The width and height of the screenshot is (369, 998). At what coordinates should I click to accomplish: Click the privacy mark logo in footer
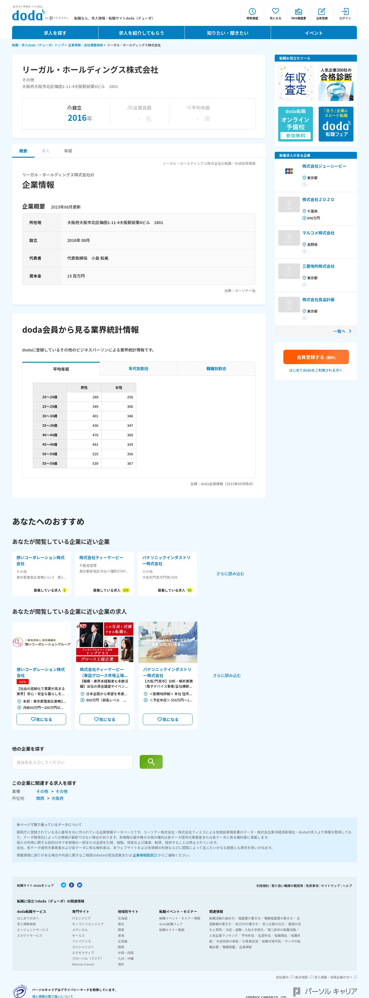(20, 991)
